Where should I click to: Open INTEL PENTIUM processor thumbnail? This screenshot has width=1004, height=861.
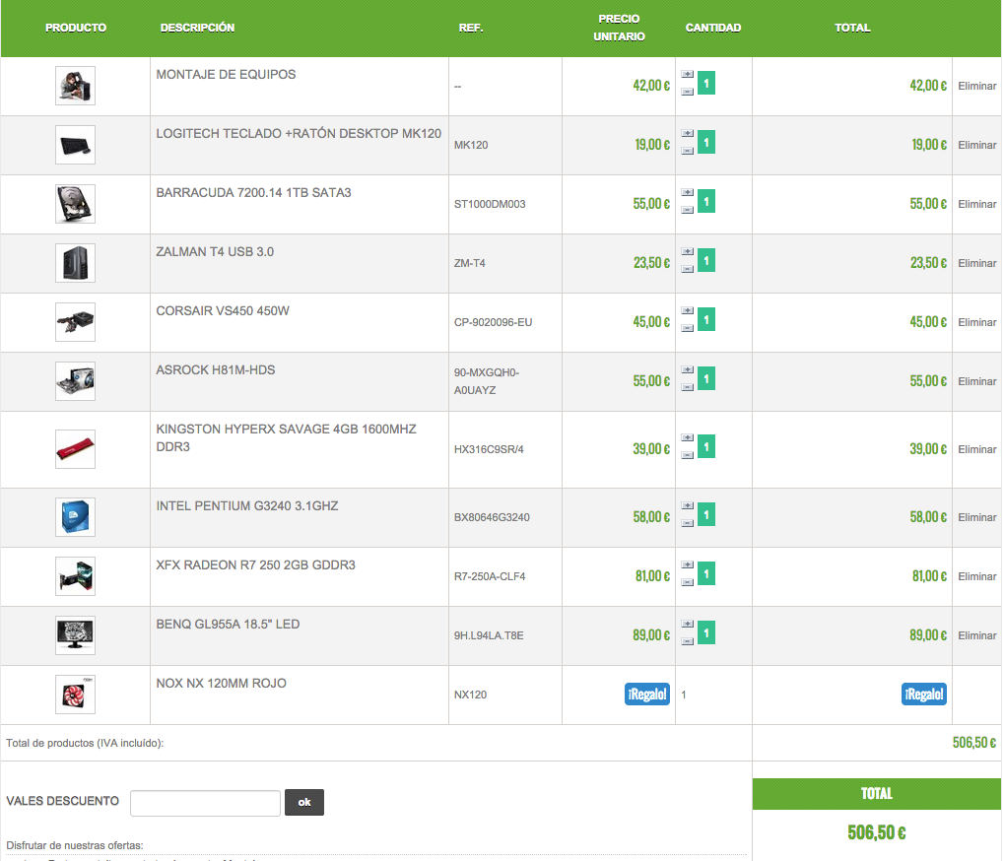(75, 517)
